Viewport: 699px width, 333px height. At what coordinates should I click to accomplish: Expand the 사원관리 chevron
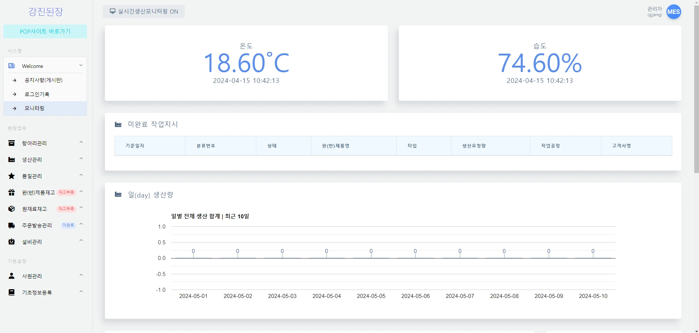coord(81,275)
